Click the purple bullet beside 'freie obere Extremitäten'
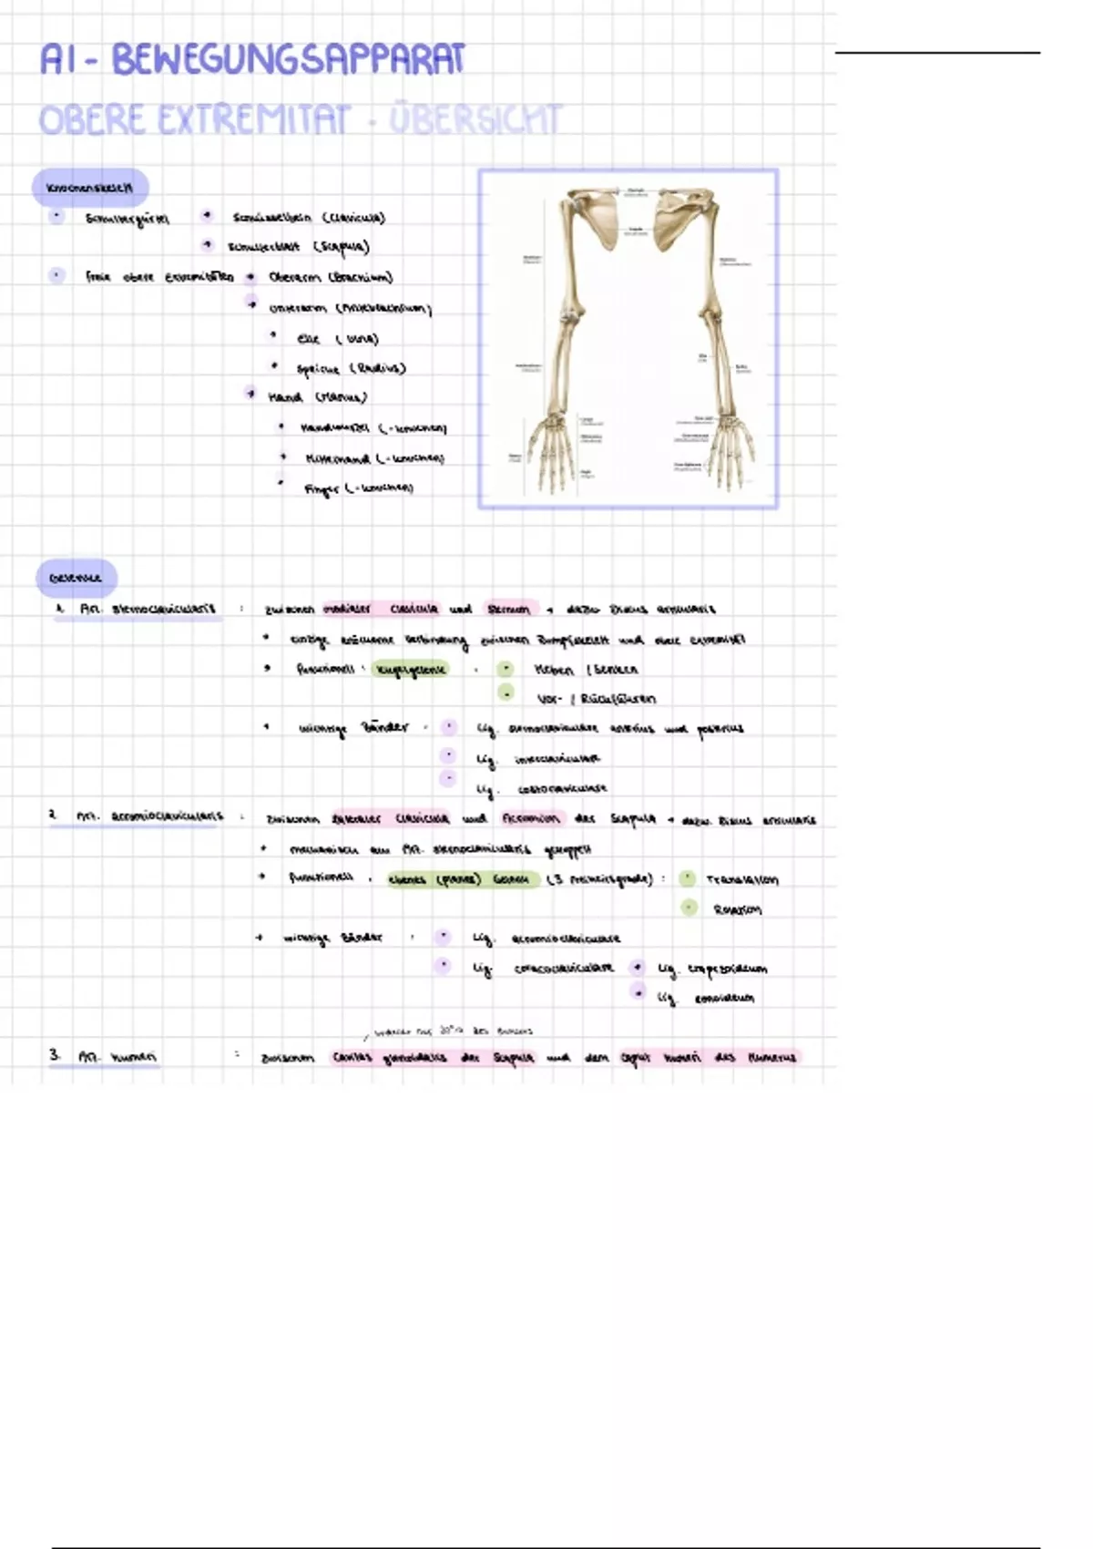 (x=56, y=275)
